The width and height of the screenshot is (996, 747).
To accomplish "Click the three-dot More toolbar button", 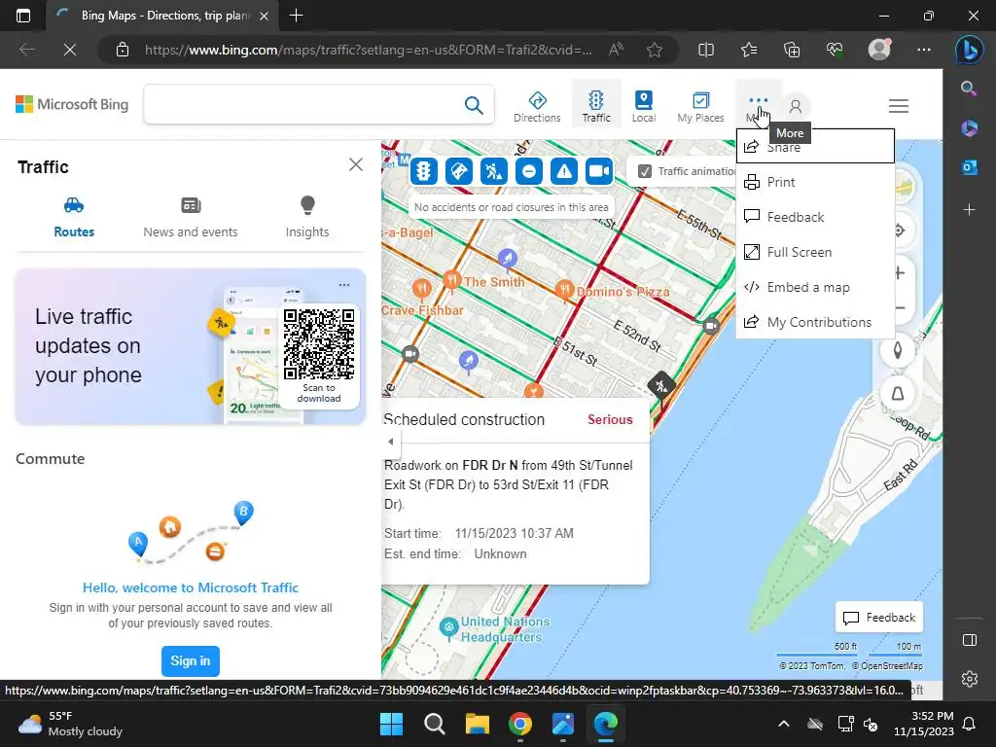I will pyautogui.click(x=758, y=105).
